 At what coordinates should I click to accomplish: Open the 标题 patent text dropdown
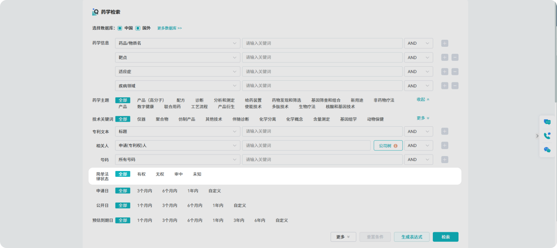pyautogui.click(x=178, y=131)
